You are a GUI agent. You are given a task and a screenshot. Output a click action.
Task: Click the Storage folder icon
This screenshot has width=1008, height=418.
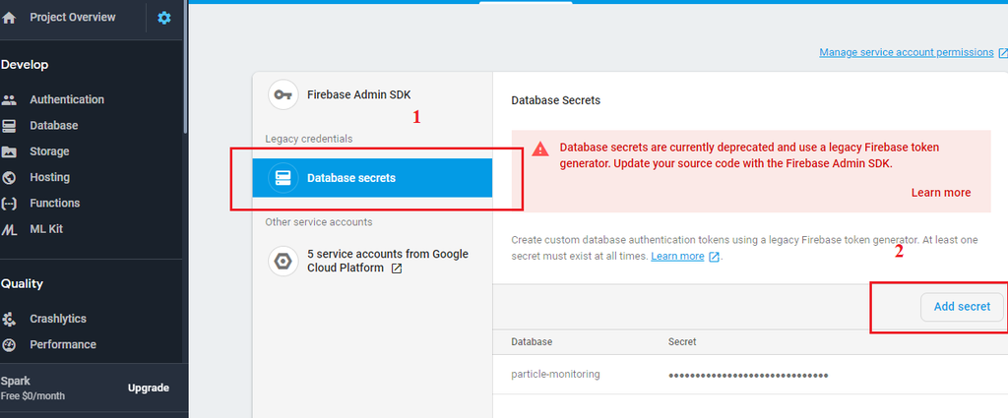[10, 151]
